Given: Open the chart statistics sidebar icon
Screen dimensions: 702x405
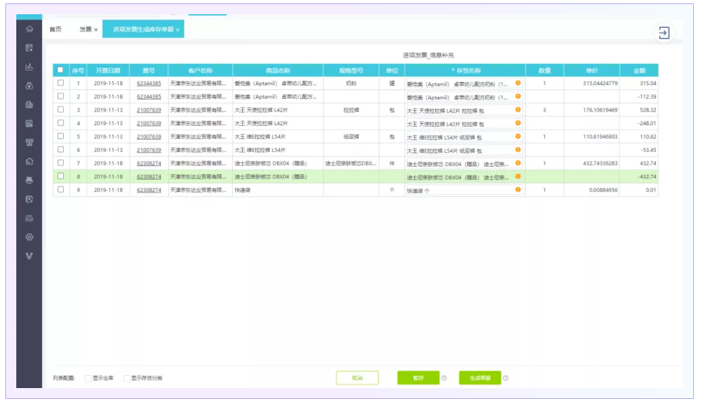Looking at the screenshot, I should click(29, 67).
